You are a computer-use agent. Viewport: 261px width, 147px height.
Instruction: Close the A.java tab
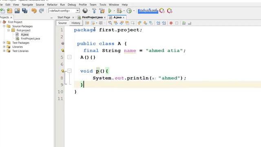click(x=124, y=18)
